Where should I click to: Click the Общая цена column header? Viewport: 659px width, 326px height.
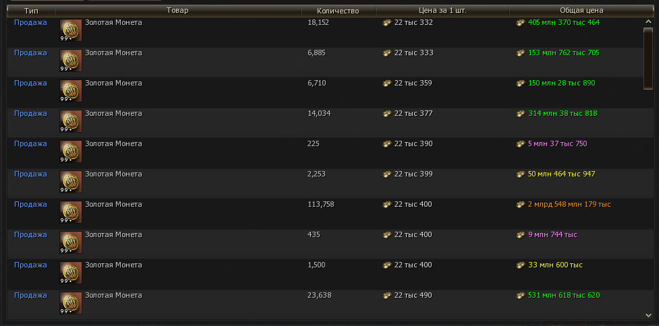(x=581, y=11)
